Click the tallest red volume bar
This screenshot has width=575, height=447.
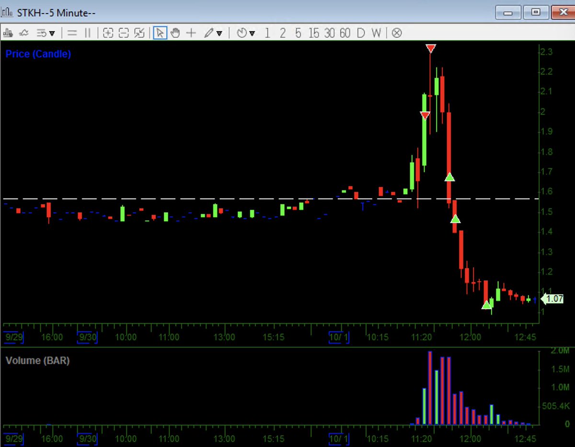(x=430, y=388)
